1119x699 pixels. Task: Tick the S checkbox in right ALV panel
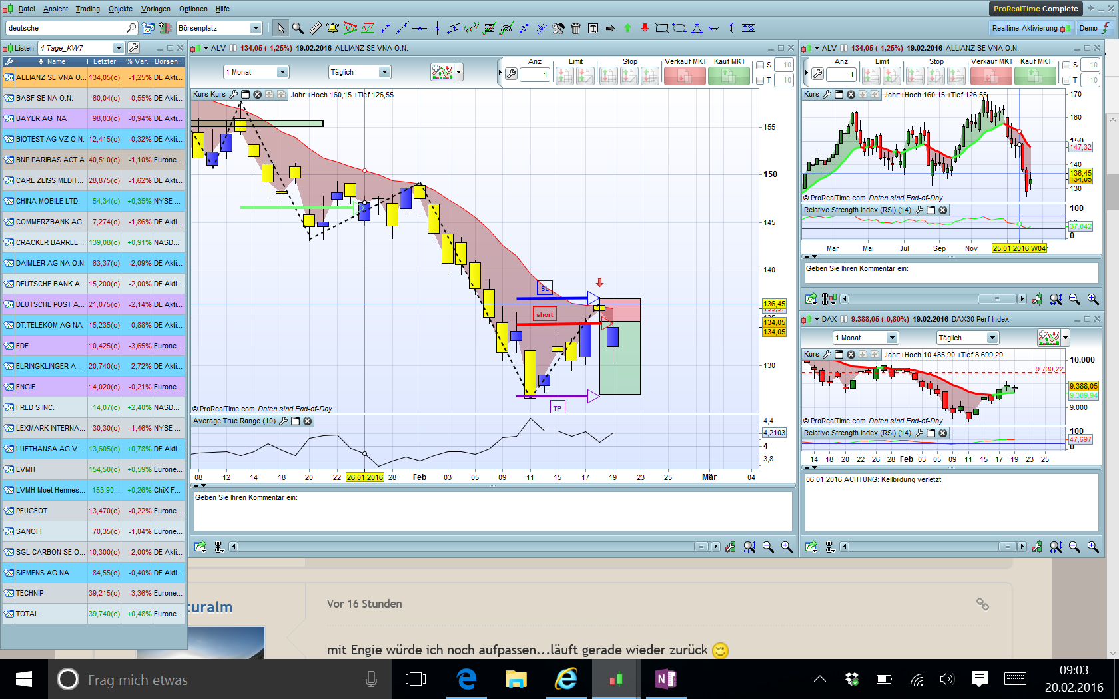point(1066,65)
